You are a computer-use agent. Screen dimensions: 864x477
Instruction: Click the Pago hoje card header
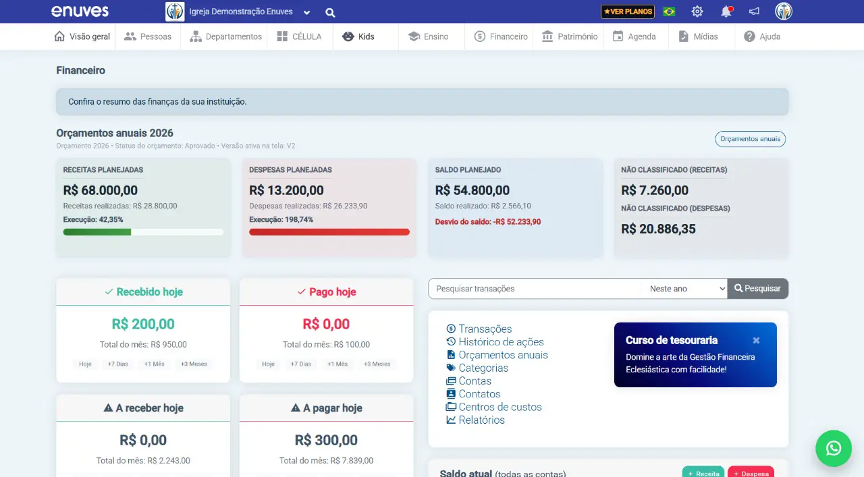[x=327, y=292]
